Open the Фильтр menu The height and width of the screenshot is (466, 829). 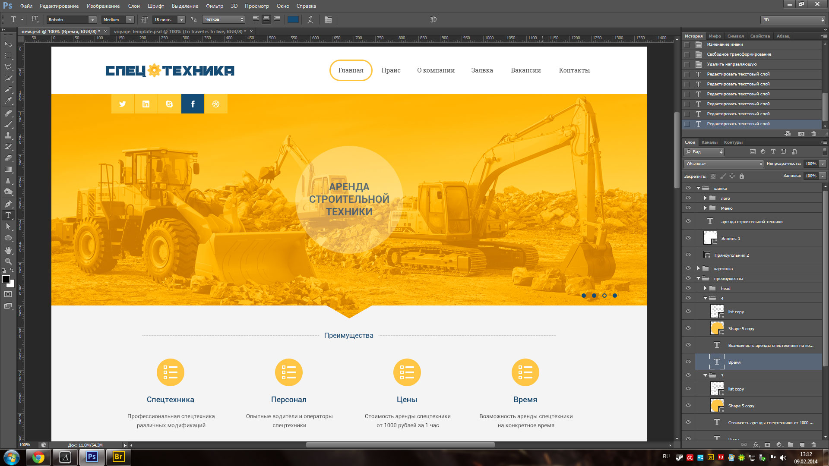click(x=215, y=6)
